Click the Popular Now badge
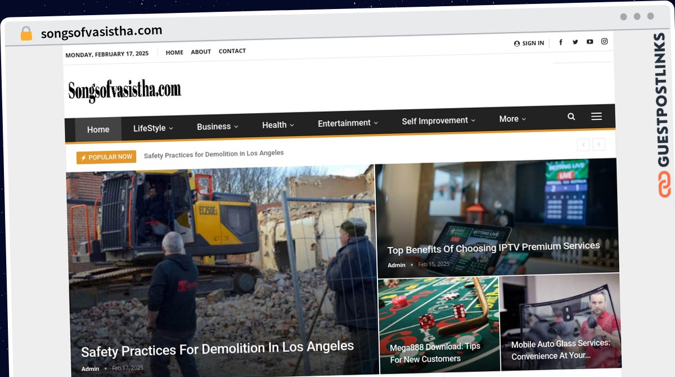Screen dimensions: 675x377 coord(106,157)
